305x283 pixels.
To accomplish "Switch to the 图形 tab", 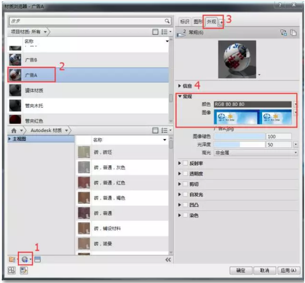I will click(x=198, y=21).
